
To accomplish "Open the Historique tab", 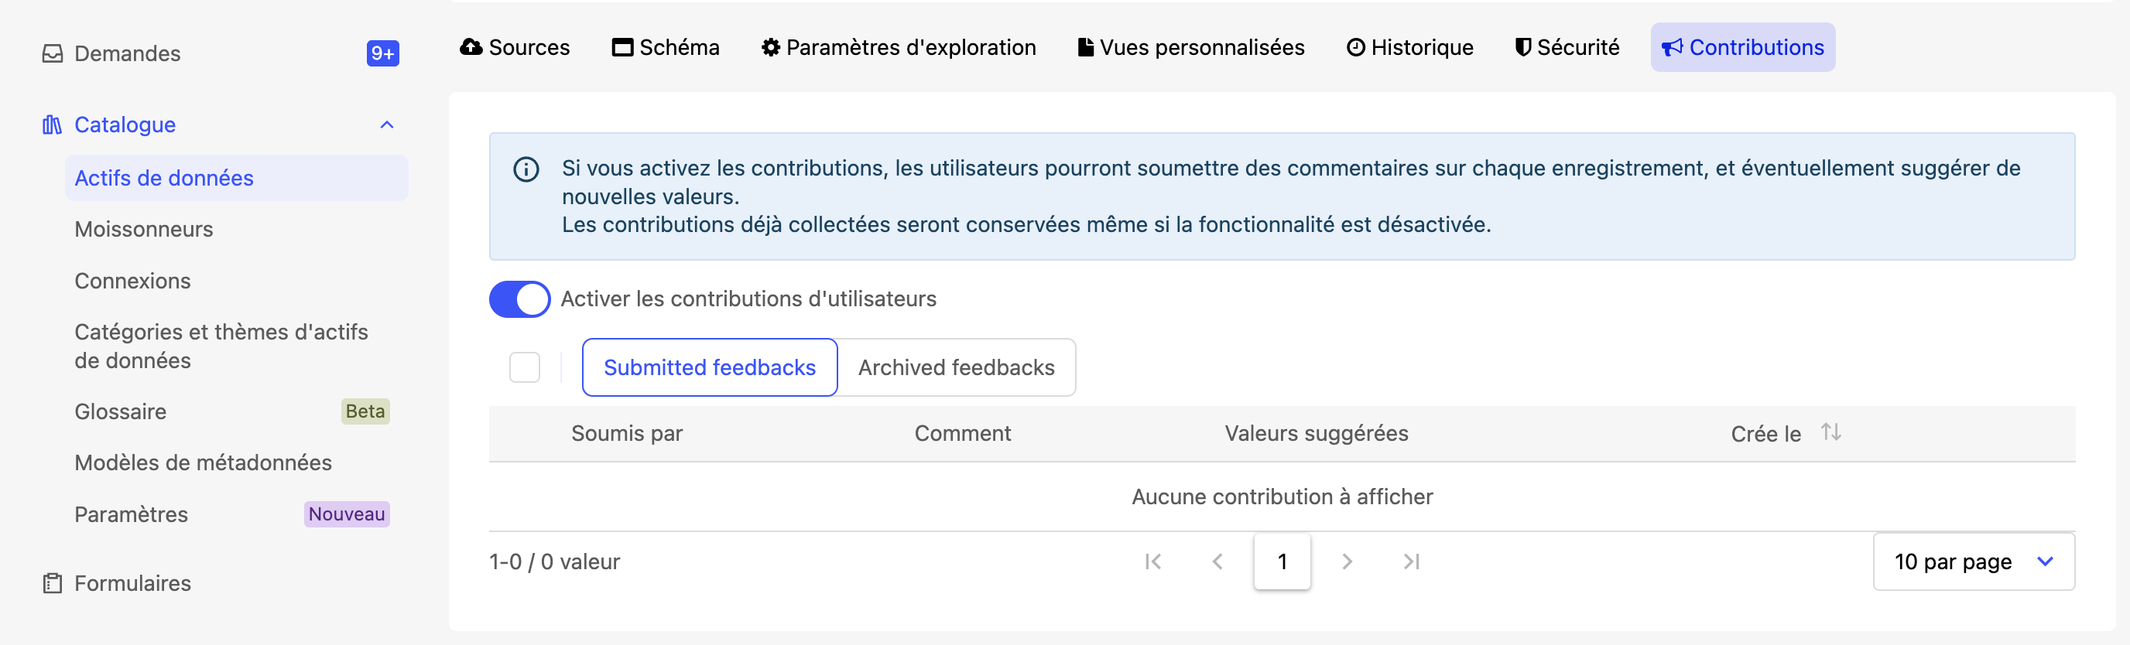I will pyautogui.click(x=1409, y=48).
